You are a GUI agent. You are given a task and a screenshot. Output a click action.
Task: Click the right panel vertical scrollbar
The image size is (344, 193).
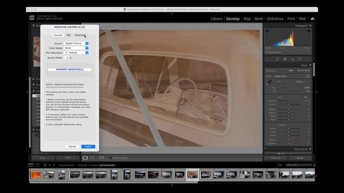314,69
